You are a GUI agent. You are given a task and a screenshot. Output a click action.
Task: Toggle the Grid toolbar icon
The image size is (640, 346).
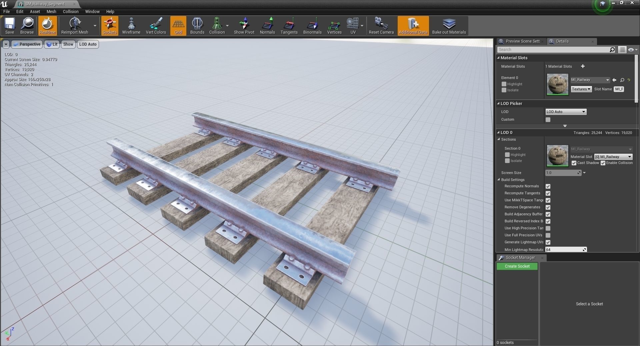click(178, 26)
